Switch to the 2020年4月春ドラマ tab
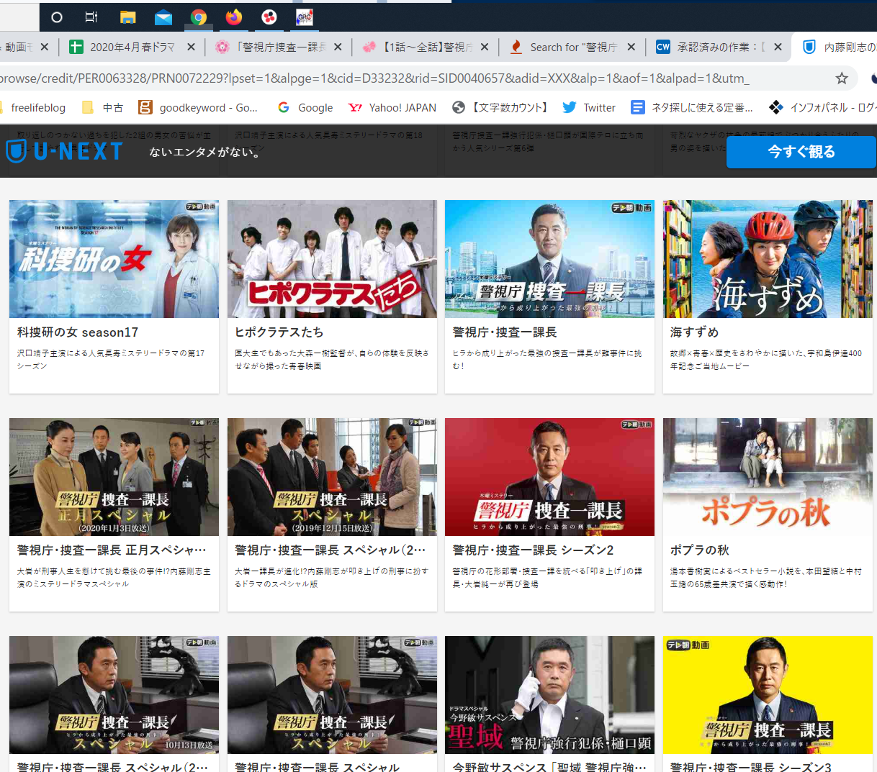The height and width of the screenshot is (772, 877). (132, 47)
